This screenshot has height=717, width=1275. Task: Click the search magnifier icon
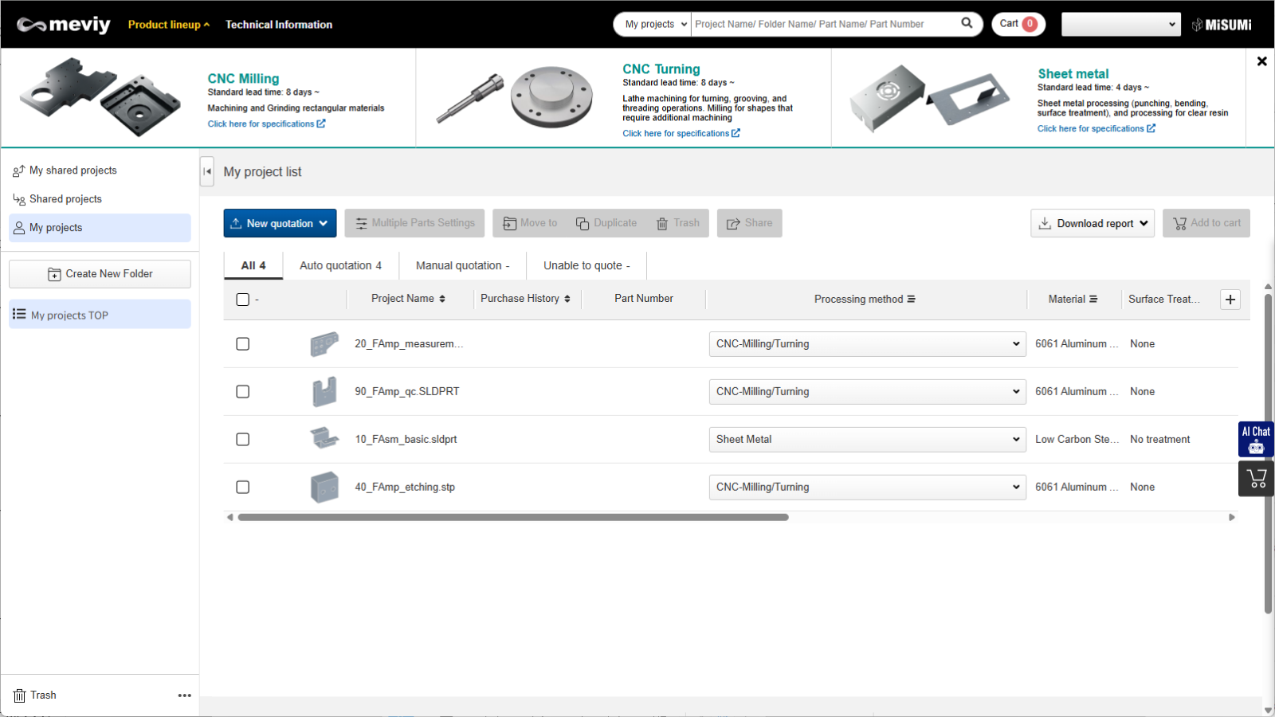point(967,23)
